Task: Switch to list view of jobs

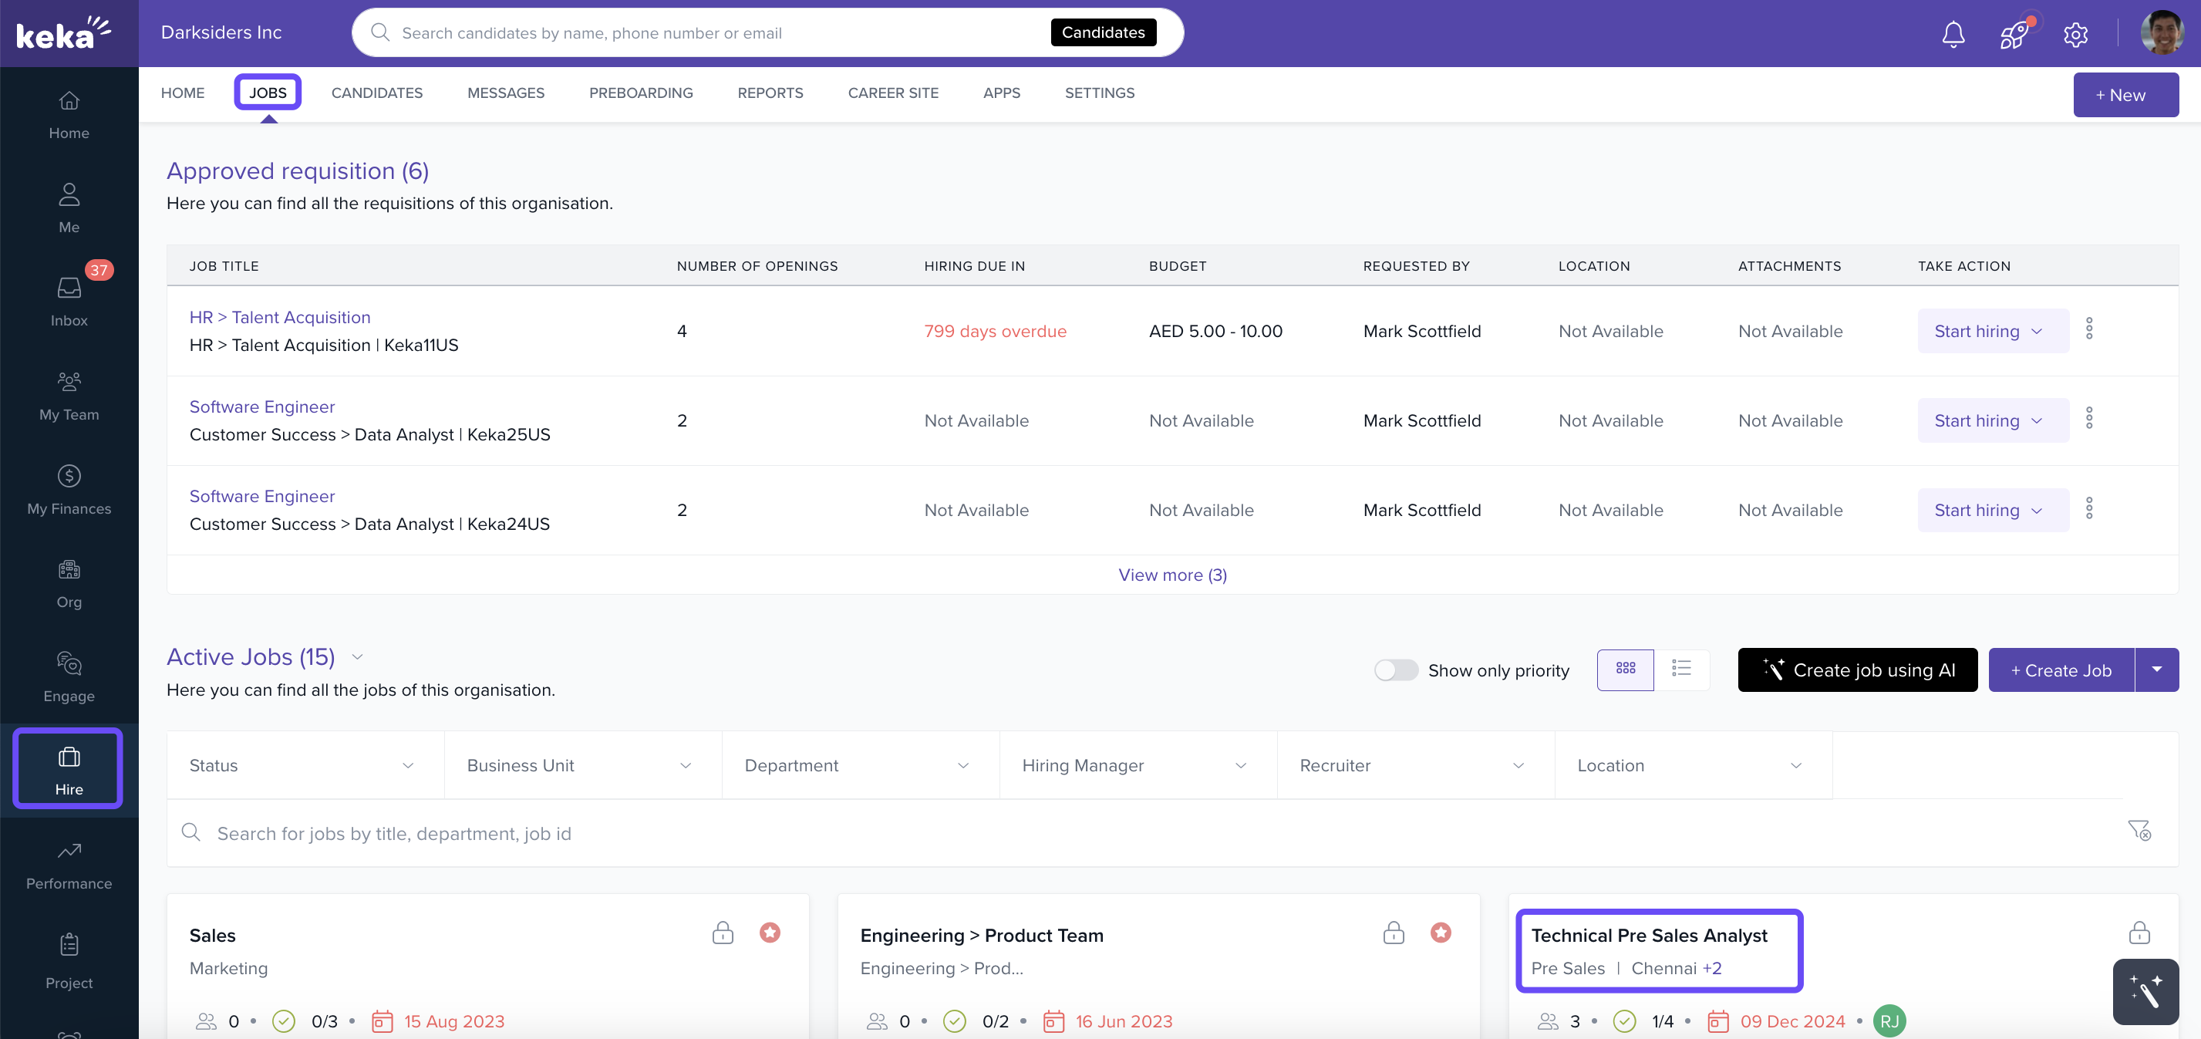Action: [1680, 669]
